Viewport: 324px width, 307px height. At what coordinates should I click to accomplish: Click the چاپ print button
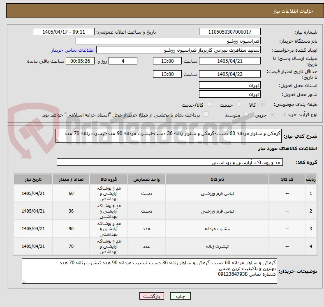click(180, 296)
